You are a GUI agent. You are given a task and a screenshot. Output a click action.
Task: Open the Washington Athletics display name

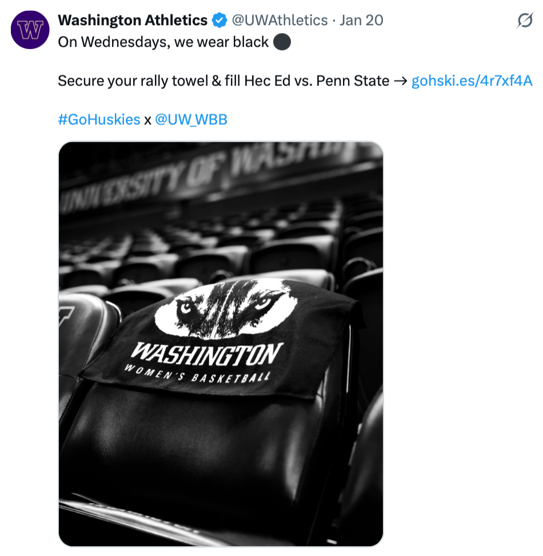tap(133, 21)
